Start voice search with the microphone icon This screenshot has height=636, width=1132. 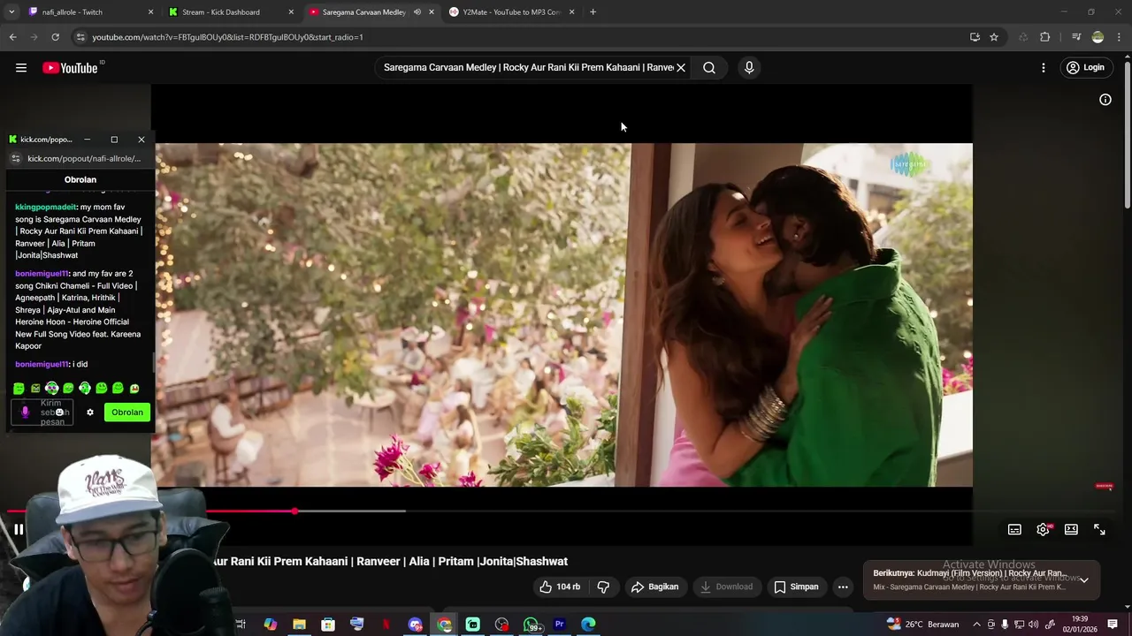[749, 67]
